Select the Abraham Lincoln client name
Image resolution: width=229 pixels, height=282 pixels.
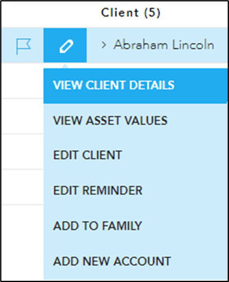coord(164,45)
